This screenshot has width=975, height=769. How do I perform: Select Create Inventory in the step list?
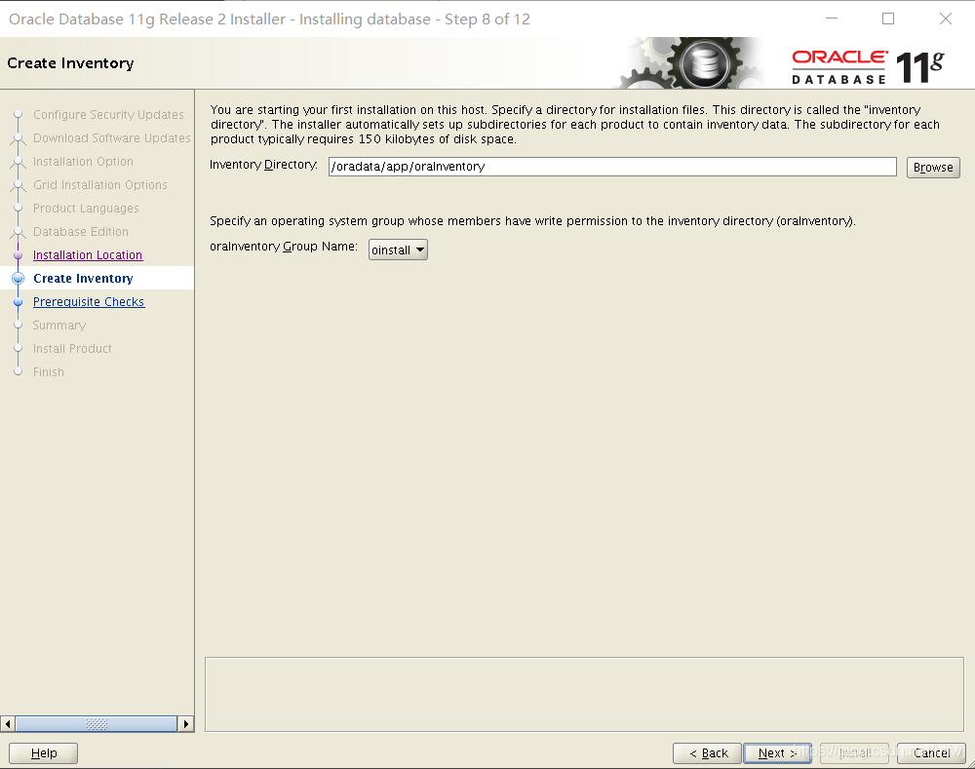pos(83,279)
